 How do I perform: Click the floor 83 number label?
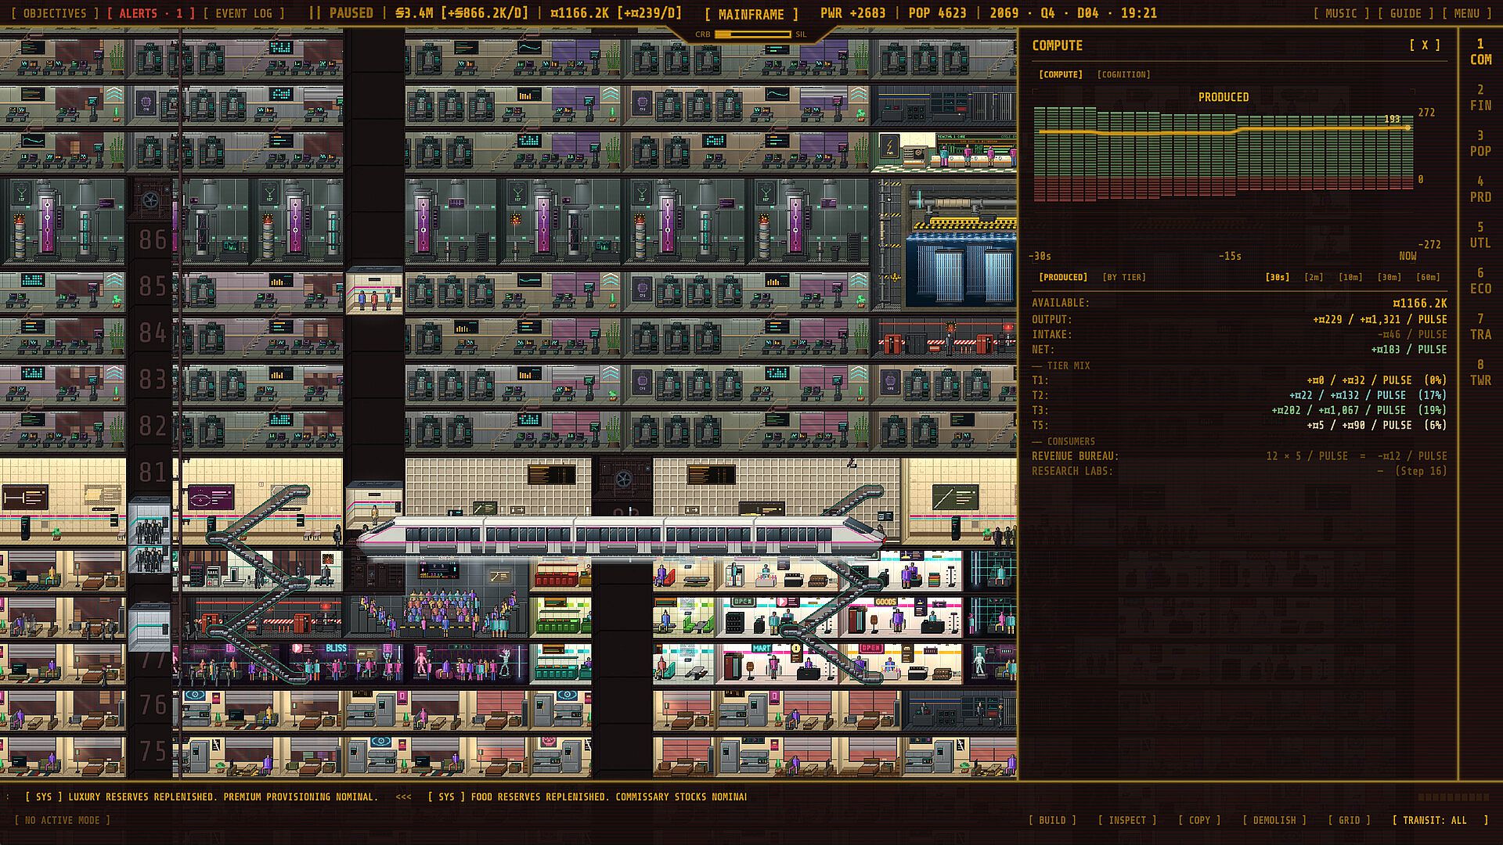pos(153,379)
